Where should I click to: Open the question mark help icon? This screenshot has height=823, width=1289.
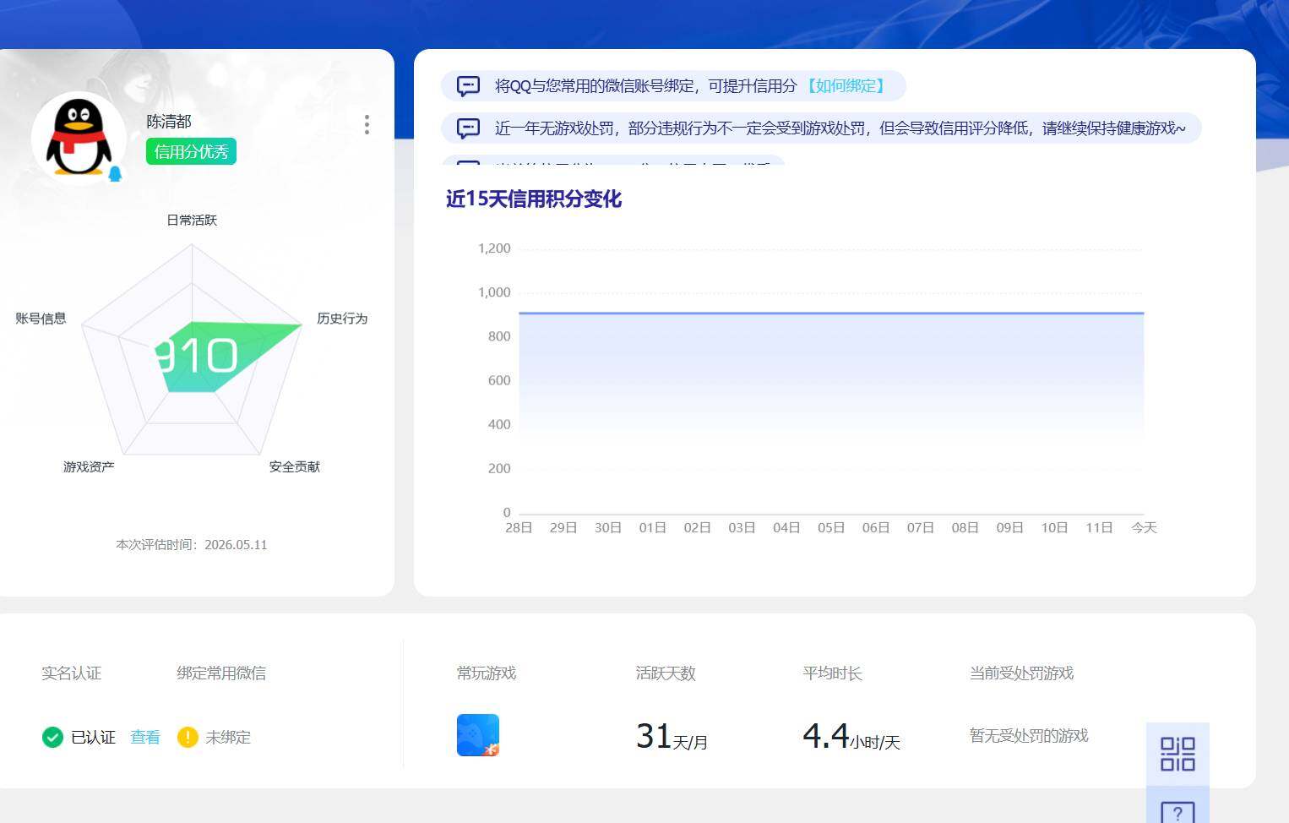[x=1178, y=813]
